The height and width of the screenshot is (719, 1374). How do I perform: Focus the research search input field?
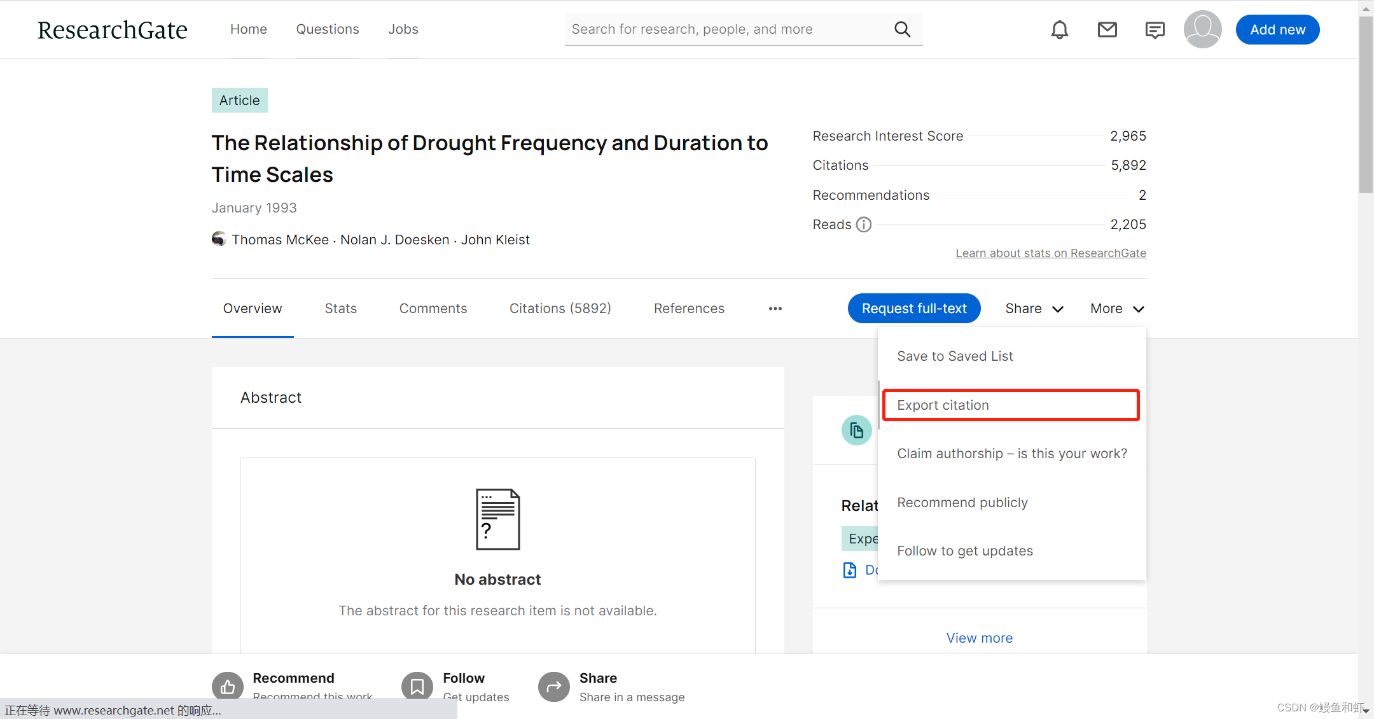[725, 29]
